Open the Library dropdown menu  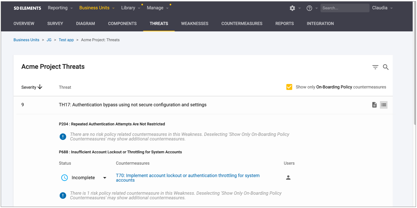click(x=130, y=8)
